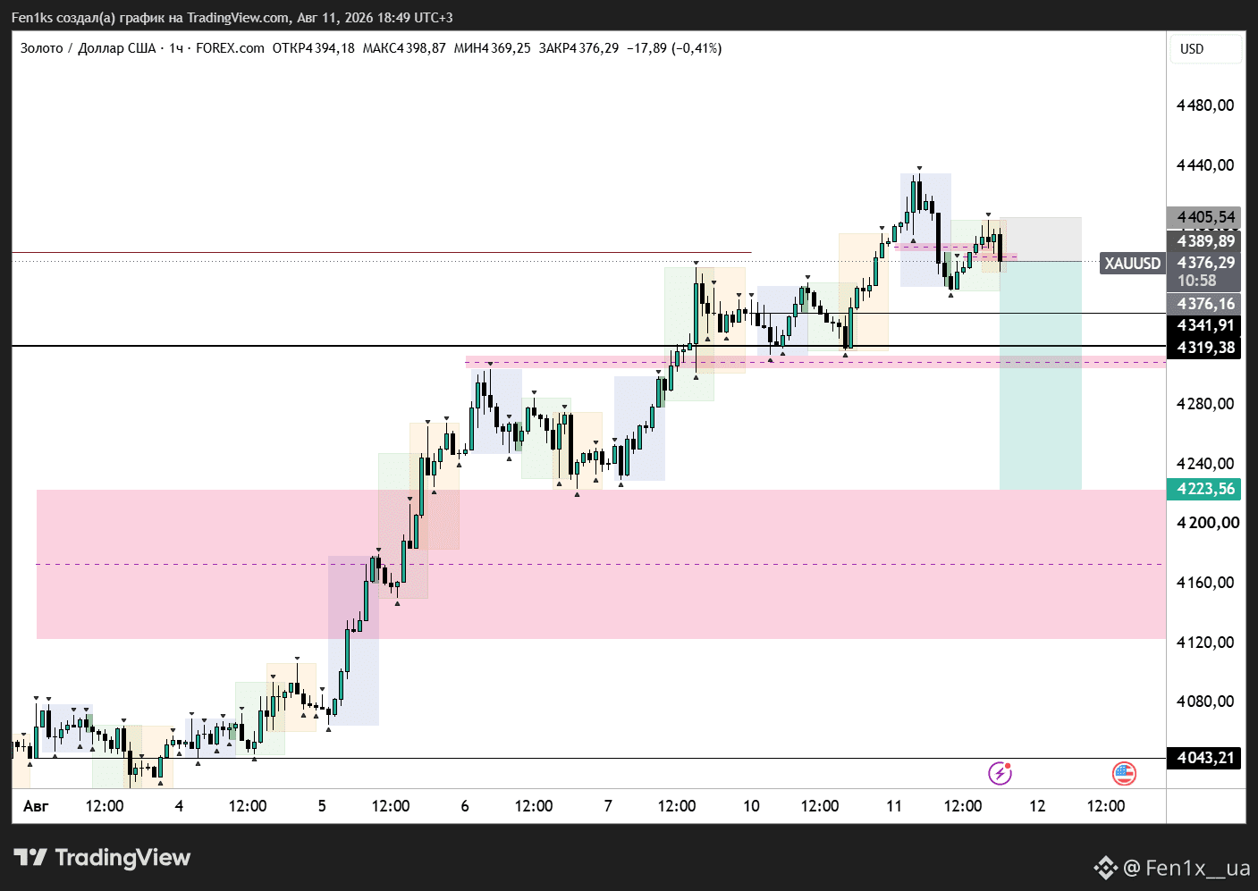Viewport: 1258px width, 891px height.
Task: Click the ОТКР 4 394,18 open value
Action: pyautogui.click(x=313, y=48)
